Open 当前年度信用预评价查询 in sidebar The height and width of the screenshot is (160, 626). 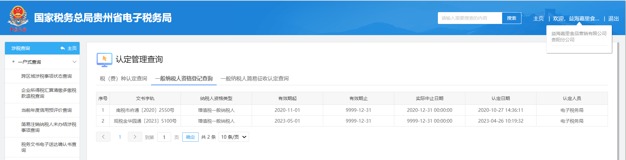(x=46, y=110)
